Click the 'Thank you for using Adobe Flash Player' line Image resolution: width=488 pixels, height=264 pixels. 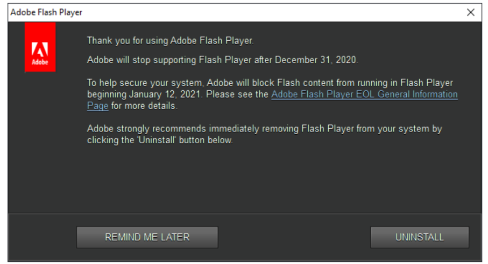click(x=170, y=41)
